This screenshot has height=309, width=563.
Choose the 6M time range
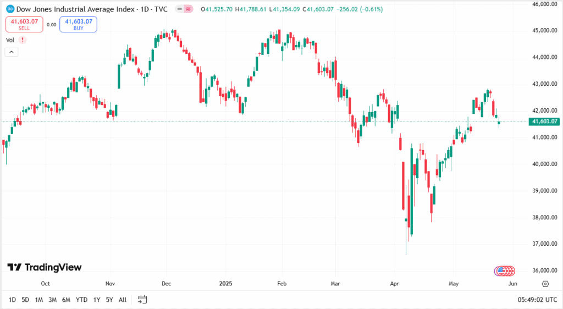click(x=66, y=300)
